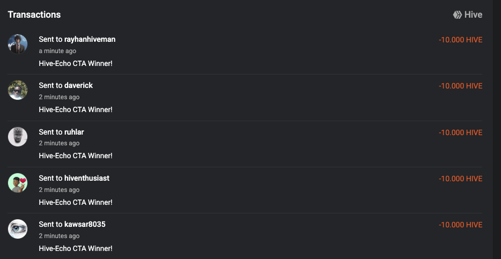Click memo text under hiventhusiast transaction

click(x=76, y=202)
